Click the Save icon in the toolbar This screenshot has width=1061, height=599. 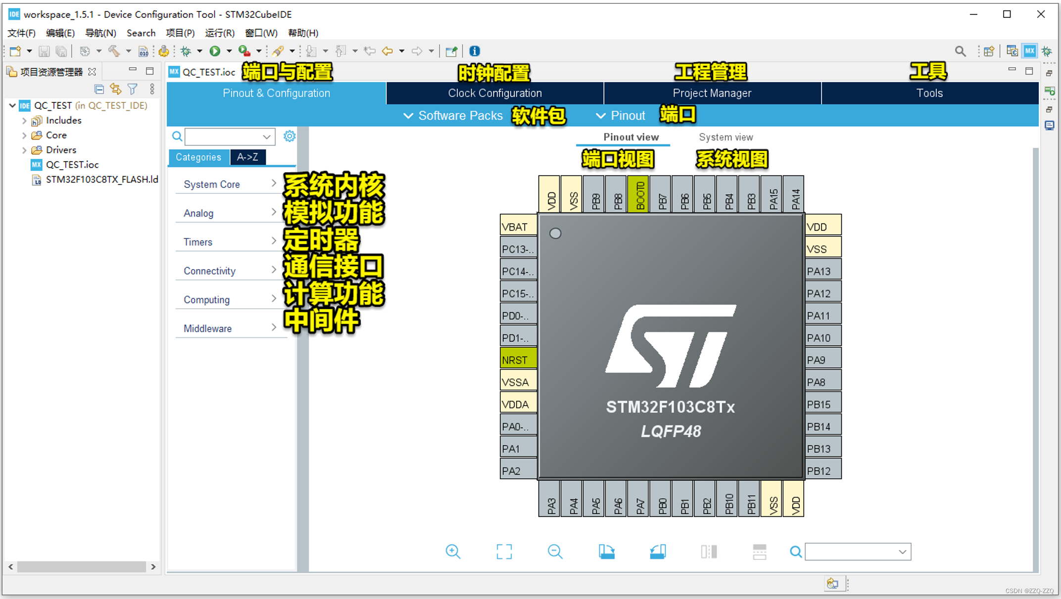point(44,51)
